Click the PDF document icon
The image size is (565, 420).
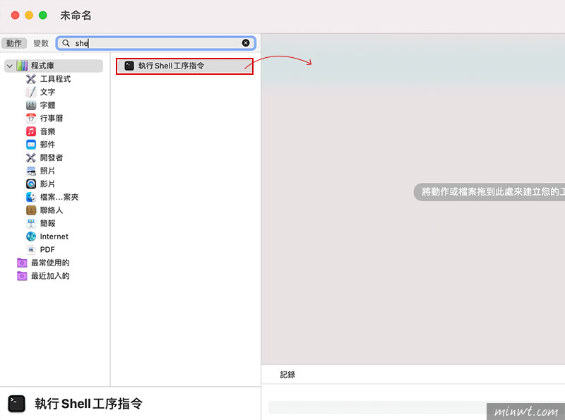31,249
